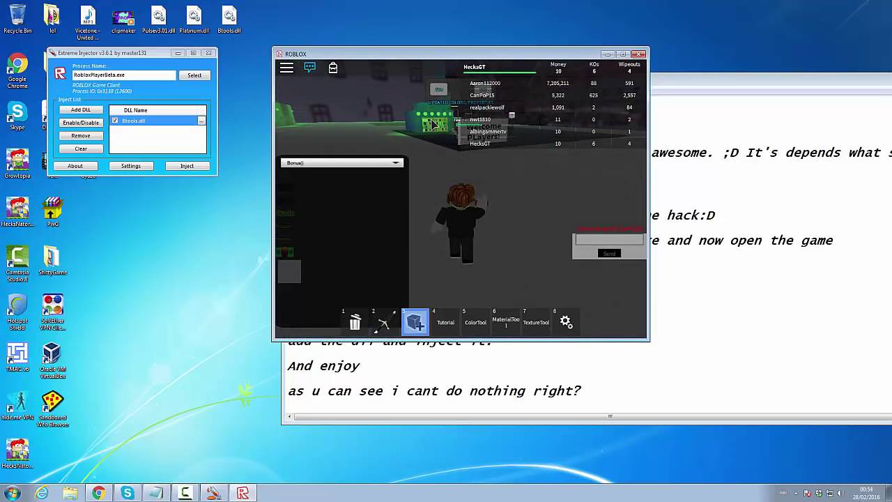The width and height of the screenshot is (892, 502).
Task: Select the Sandboxed Web Browser shortcut
Action: tap(52, 409)
